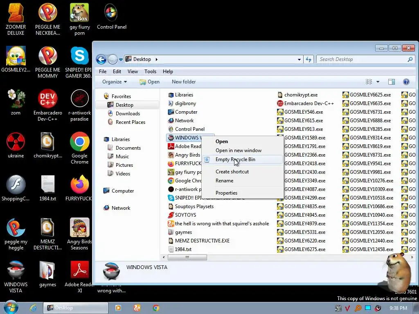Select MEMZ DESTRUCTI... desktop icon
Image resolution: width=419 pixels, height=314 pixels.
pyautogui.click(x=47, y=234)
